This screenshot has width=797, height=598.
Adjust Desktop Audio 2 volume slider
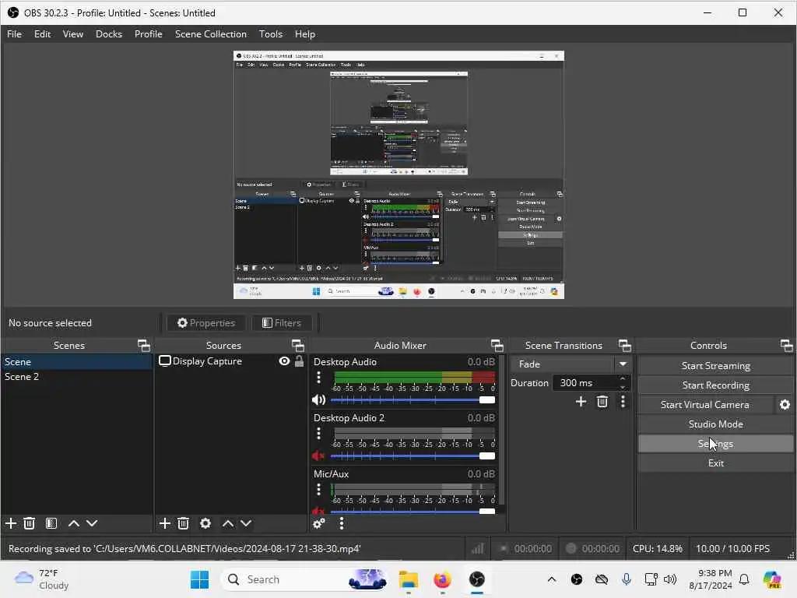[413, 456]
